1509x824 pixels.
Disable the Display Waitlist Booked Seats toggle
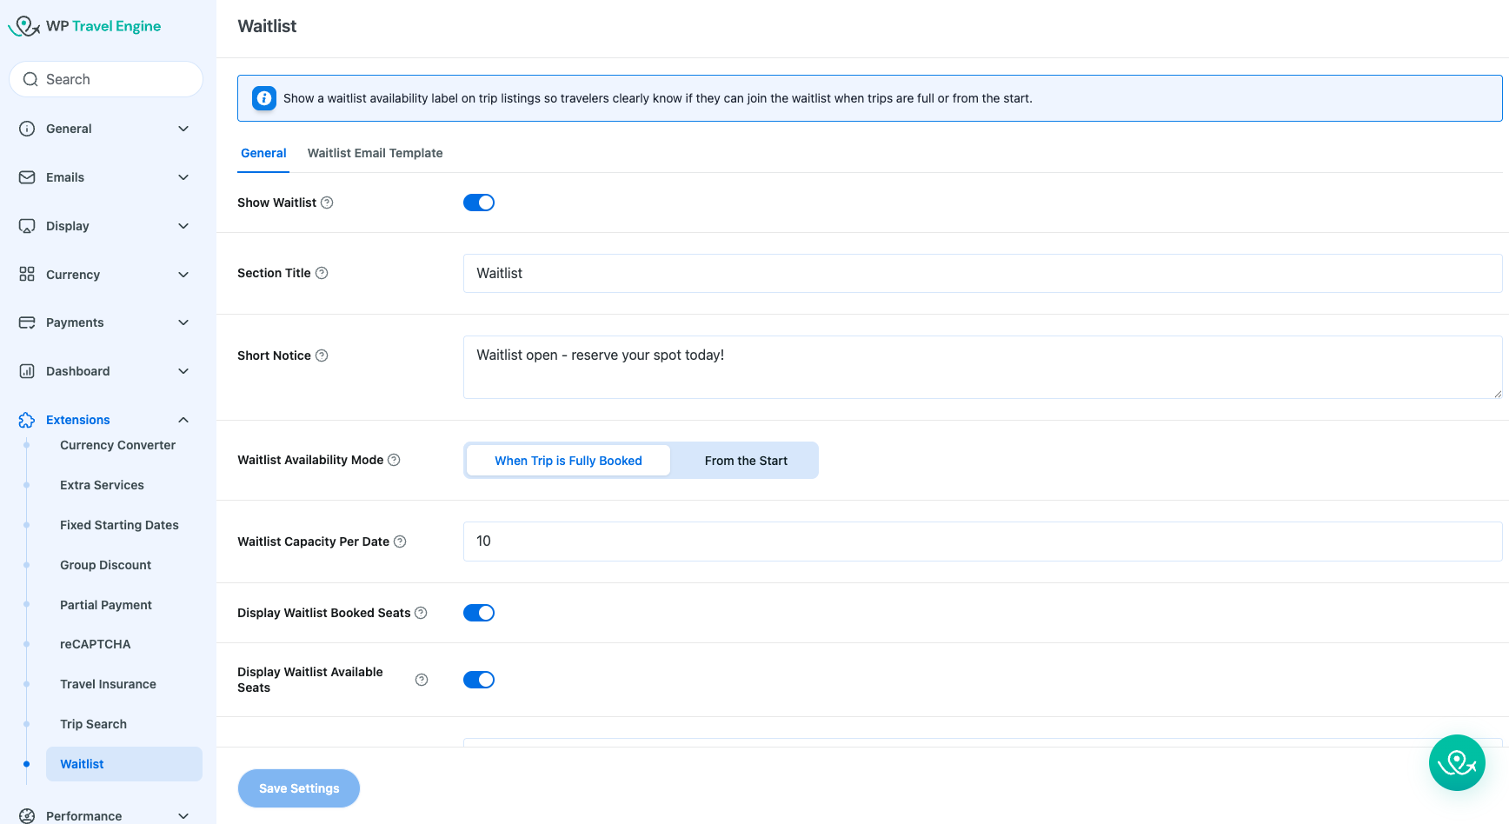tap(479, 613)
